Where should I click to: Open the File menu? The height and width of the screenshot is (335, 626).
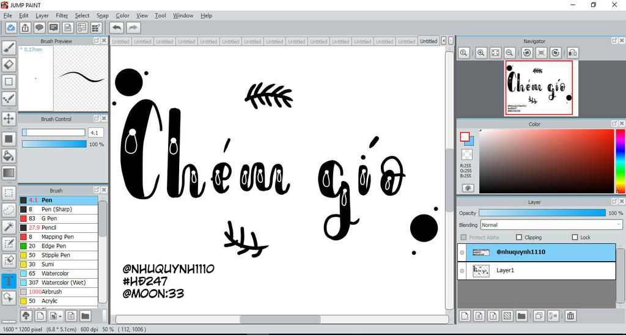pos(7,15)
